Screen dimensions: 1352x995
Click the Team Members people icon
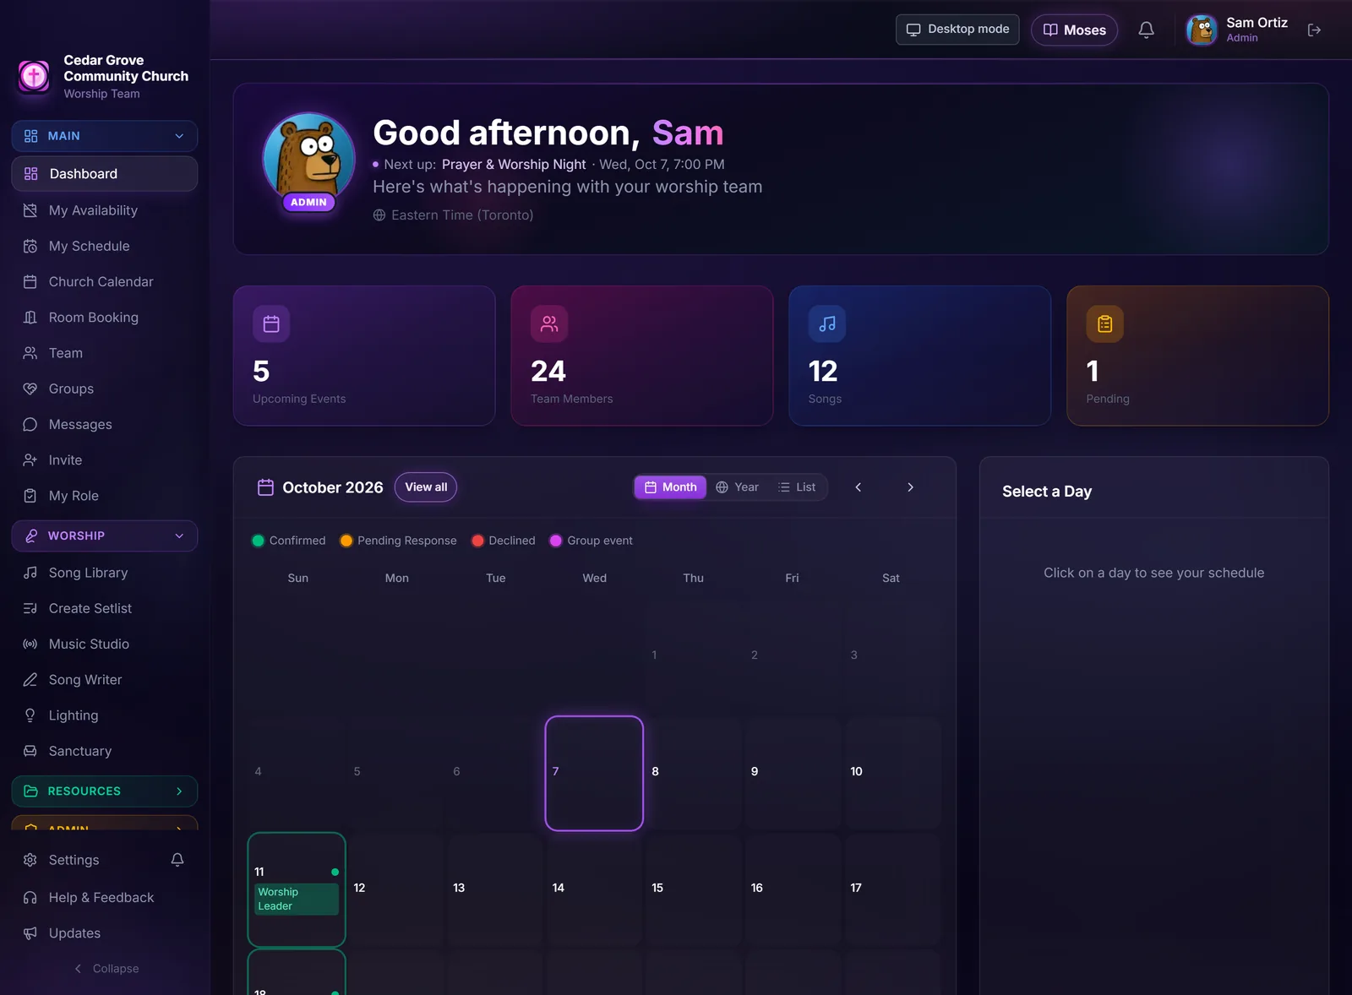549,324
